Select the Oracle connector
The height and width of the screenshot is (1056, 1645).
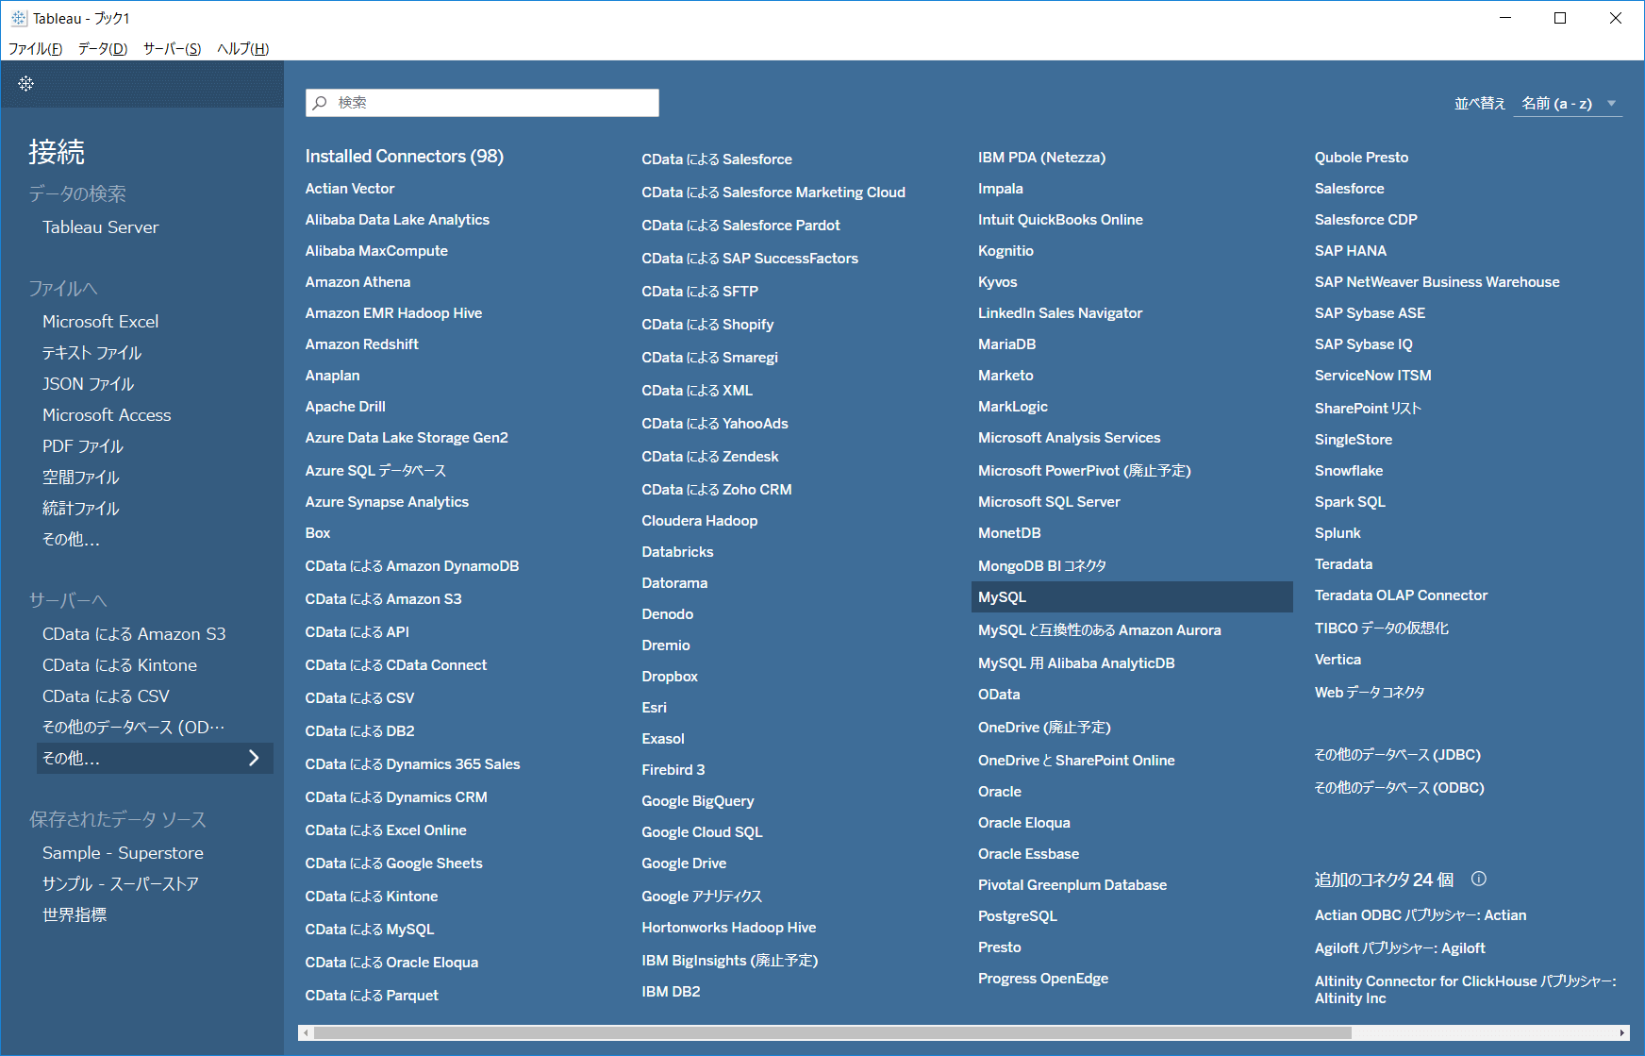coord(1000,792)
